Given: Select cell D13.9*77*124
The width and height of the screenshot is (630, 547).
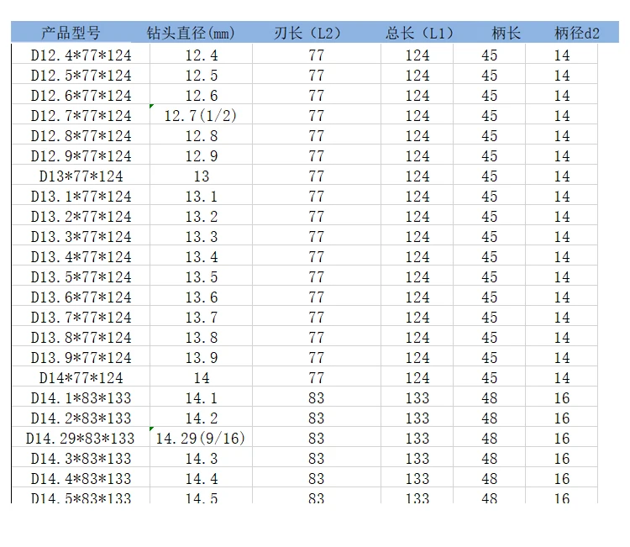Looking at the screenshot, I should click(81, 358).
